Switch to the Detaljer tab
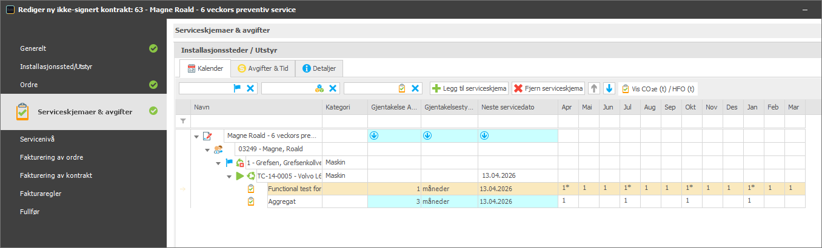The image size is (822, 248). pos(319,68)
